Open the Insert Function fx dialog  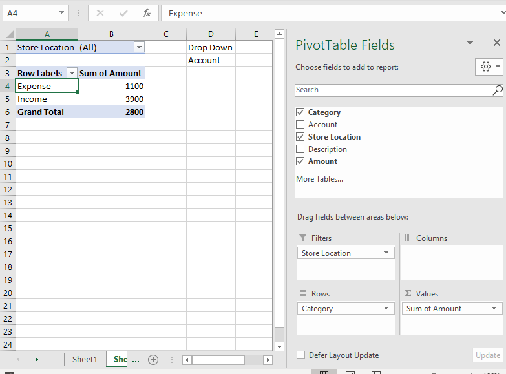coord(147,13)
